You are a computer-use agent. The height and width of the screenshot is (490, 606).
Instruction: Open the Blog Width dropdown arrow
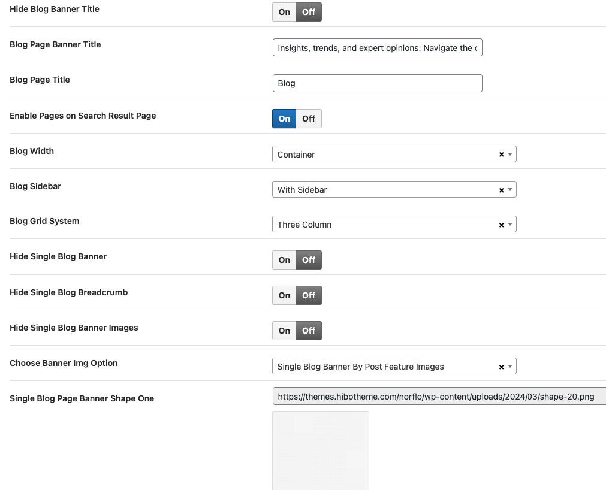click(x=510, y=155)
